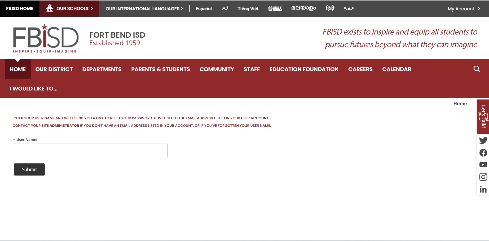Open the LinkedIn social link
The width and height of the screenshot is (489, 241).
pyautogui.click(x=483, y=190)
